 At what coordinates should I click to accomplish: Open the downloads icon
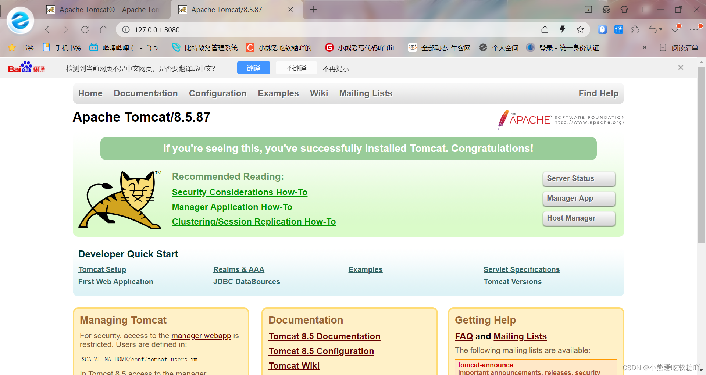pos(675,29)
